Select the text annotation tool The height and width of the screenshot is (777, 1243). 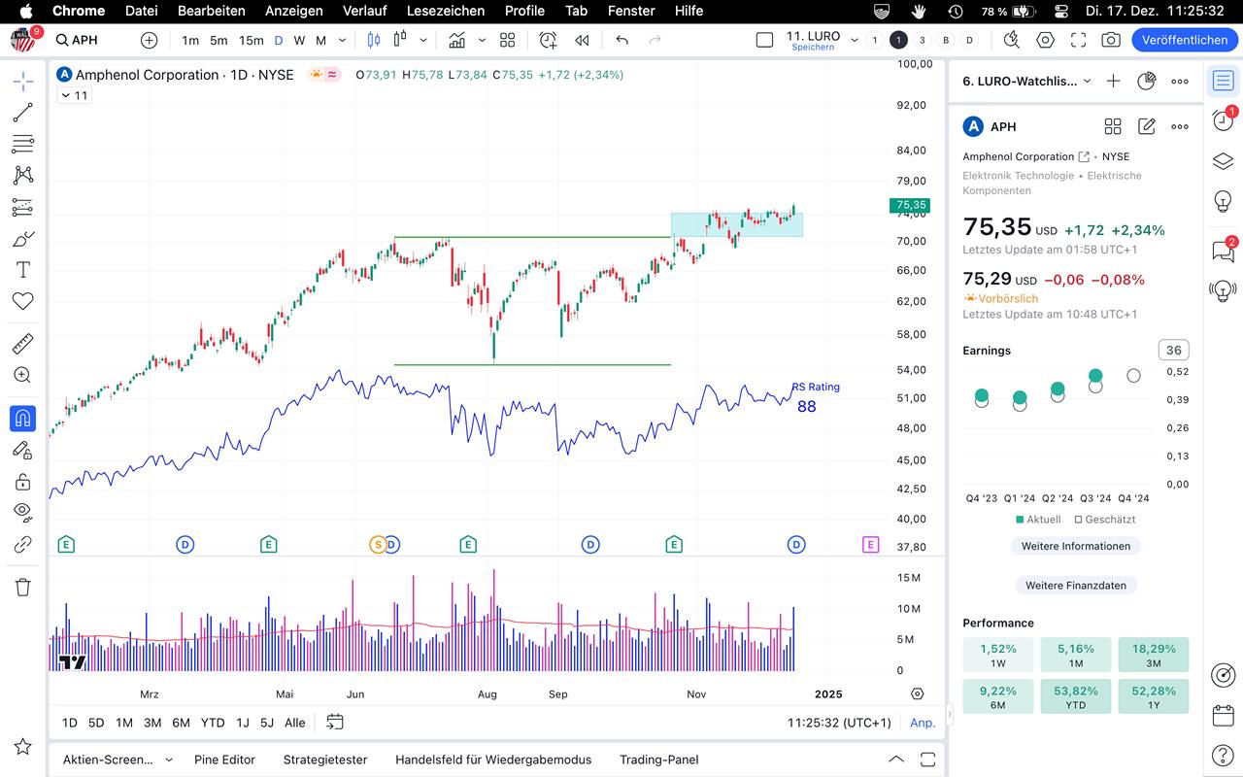(22, 269)
